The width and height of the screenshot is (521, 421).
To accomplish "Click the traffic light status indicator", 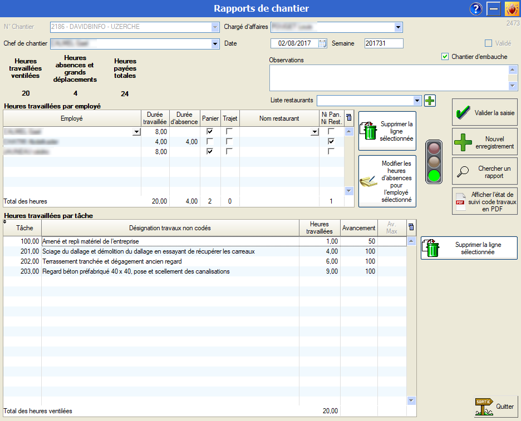I will 434,162.
